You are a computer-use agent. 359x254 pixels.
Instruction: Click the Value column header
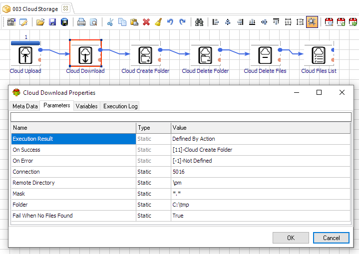[x=261, y=128]
